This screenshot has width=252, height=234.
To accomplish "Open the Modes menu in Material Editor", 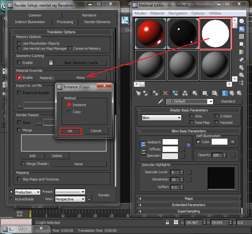I will tap(140, 13).
